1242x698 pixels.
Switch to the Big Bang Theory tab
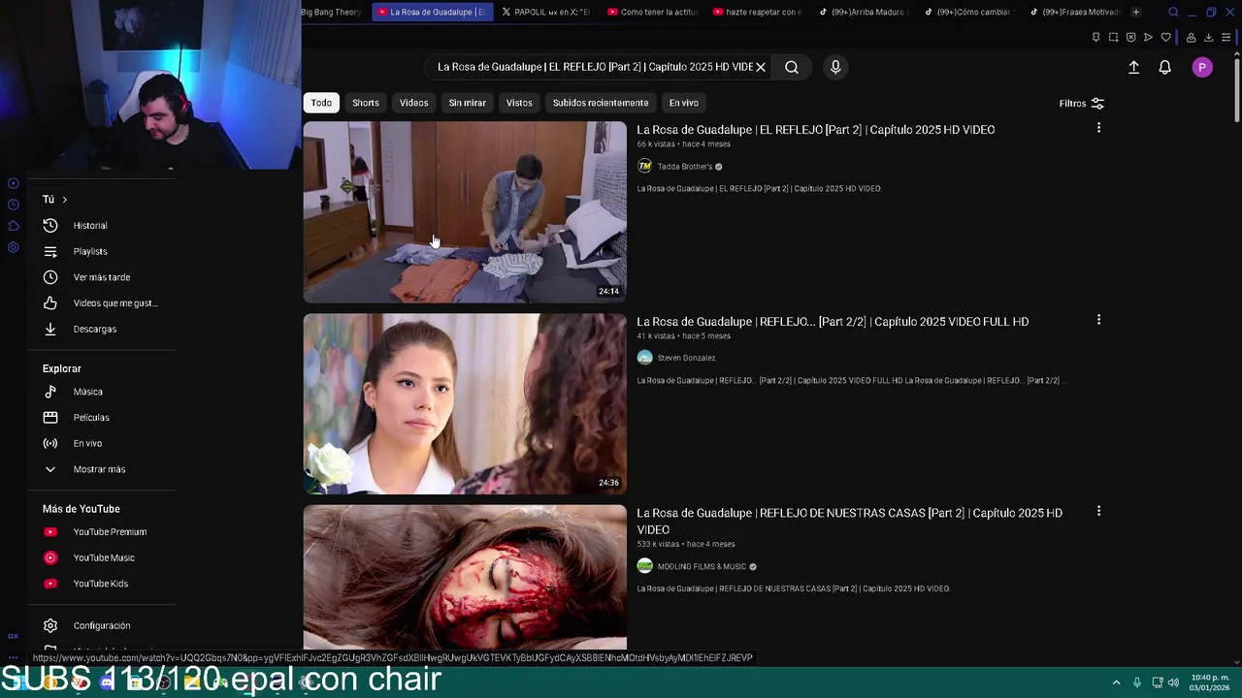(x=333, y=13)
